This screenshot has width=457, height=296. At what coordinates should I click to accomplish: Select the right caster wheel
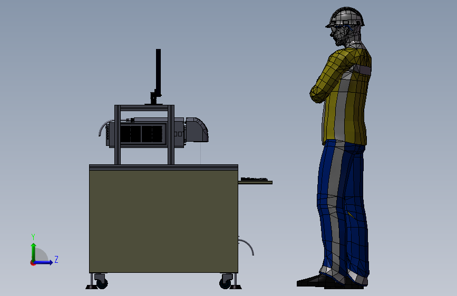click(225, 283)
